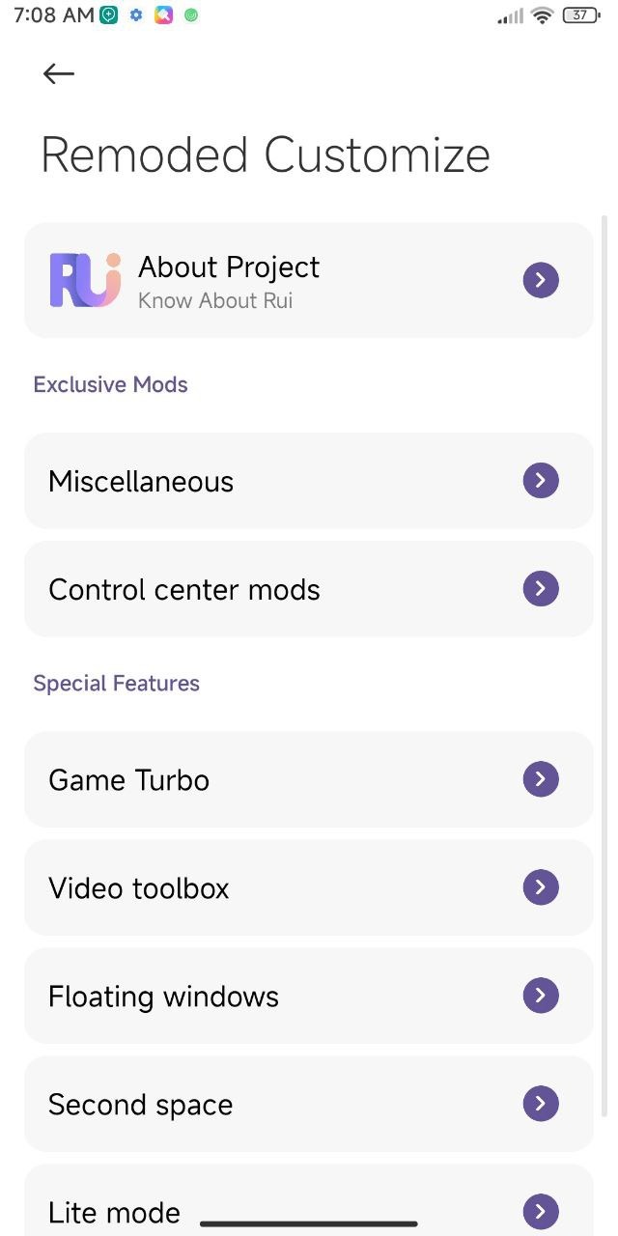The image size is (618, 1236).
Task: Open Know About Rui subtitle link
Action: coord(215,300)
